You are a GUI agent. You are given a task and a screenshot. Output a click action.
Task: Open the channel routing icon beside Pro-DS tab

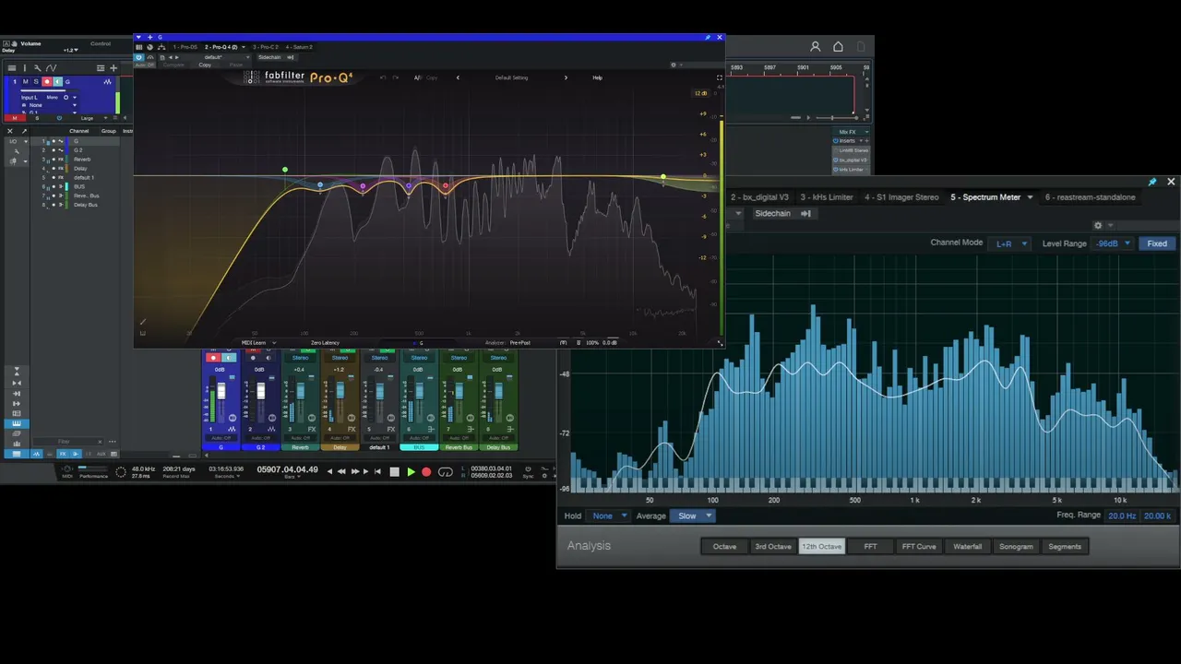pyautogui.click(x=161, y=47)
